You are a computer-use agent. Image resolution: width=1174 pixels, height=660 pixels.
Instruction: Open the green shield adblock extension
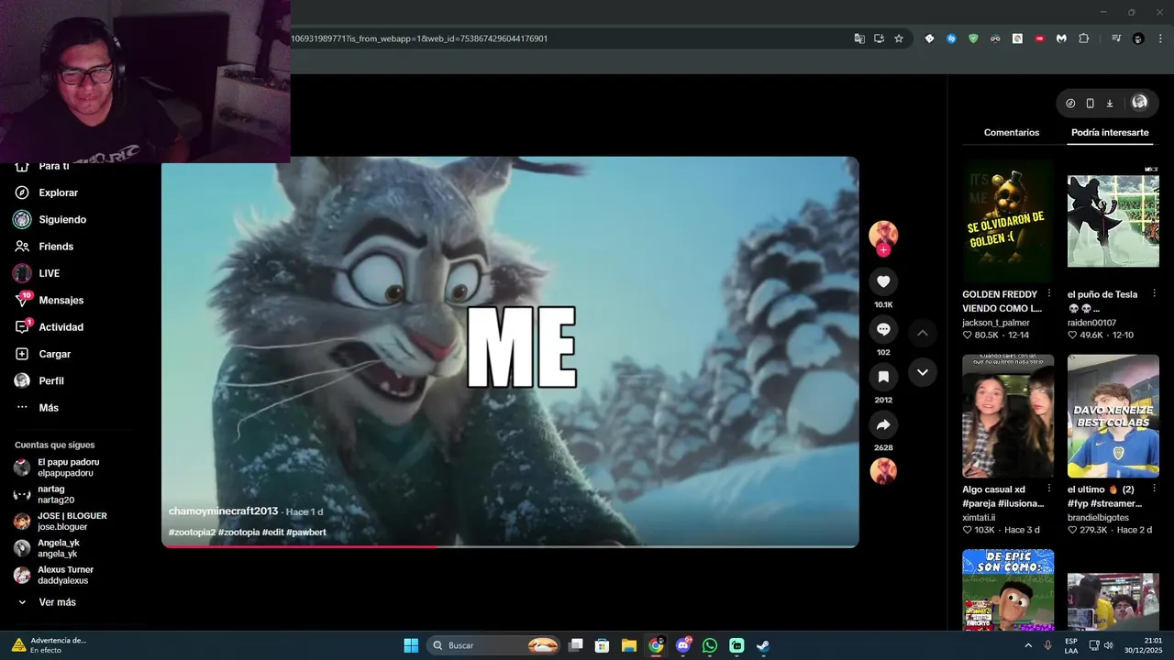[973, 38]
